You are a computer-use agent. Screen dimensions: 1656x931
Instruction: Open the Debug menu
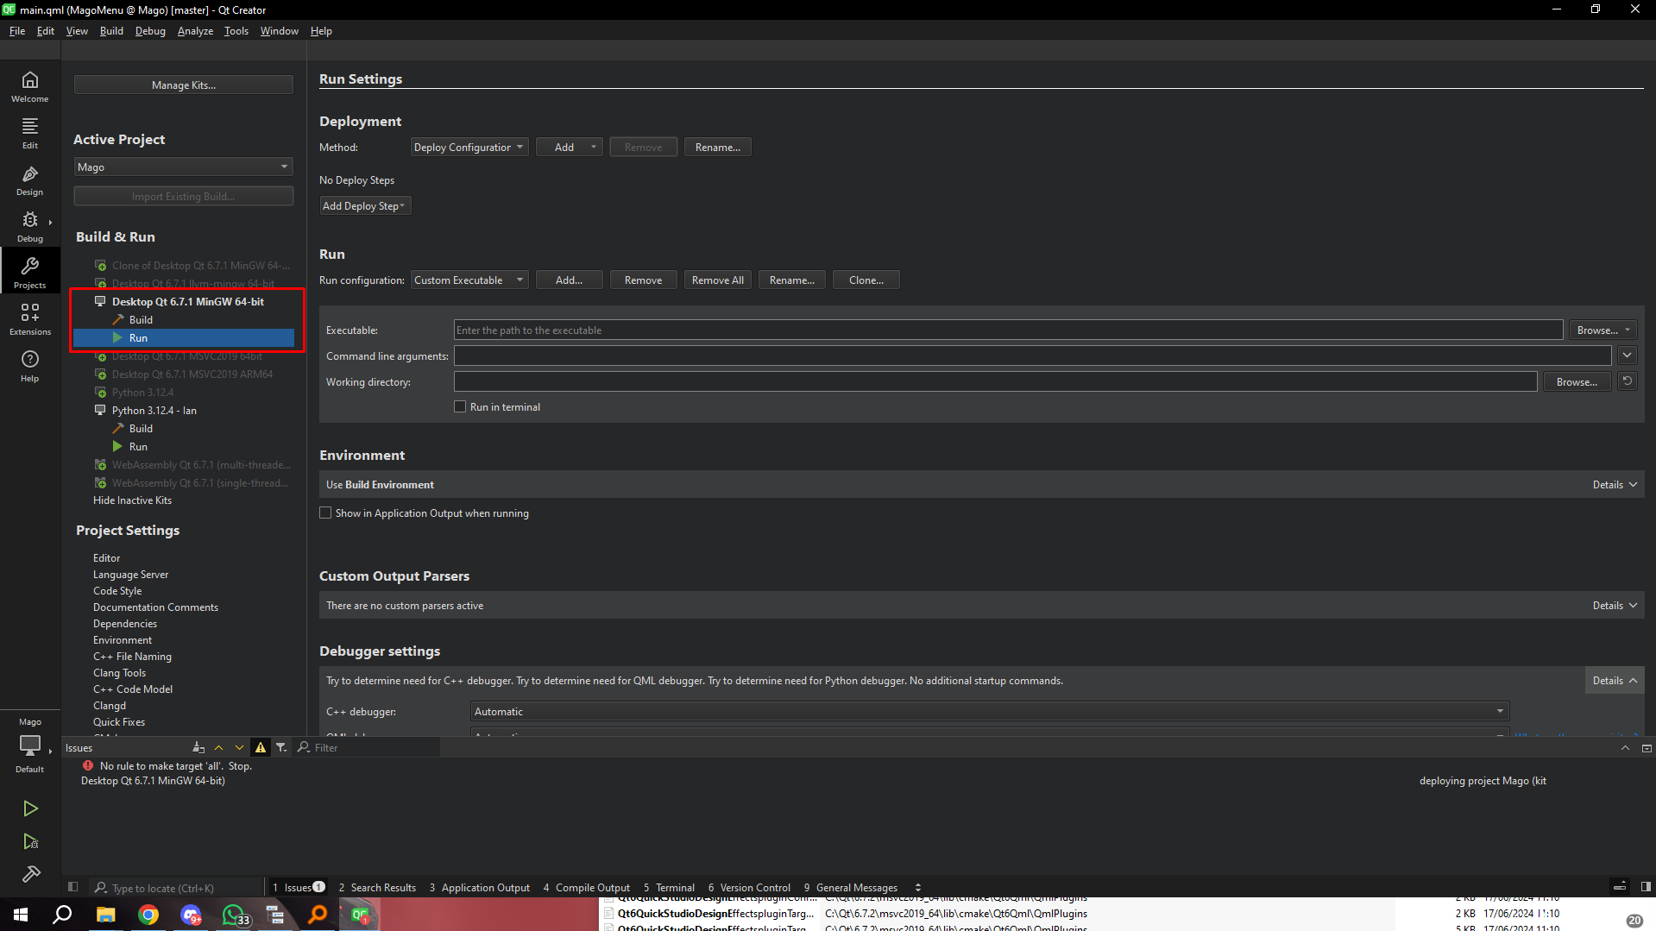(x=150, y=30)
